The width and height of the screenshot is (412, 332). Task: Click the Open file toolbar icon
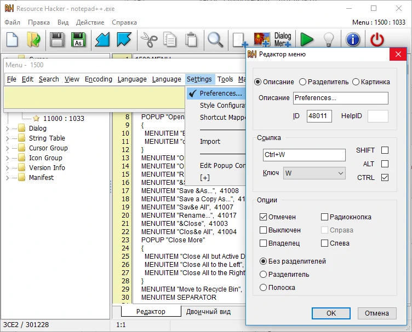[x=33, y=40]
